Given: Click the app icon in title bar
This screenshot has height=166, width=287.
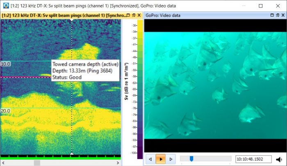Looking at the screenshot, I should tap(5, 5).
